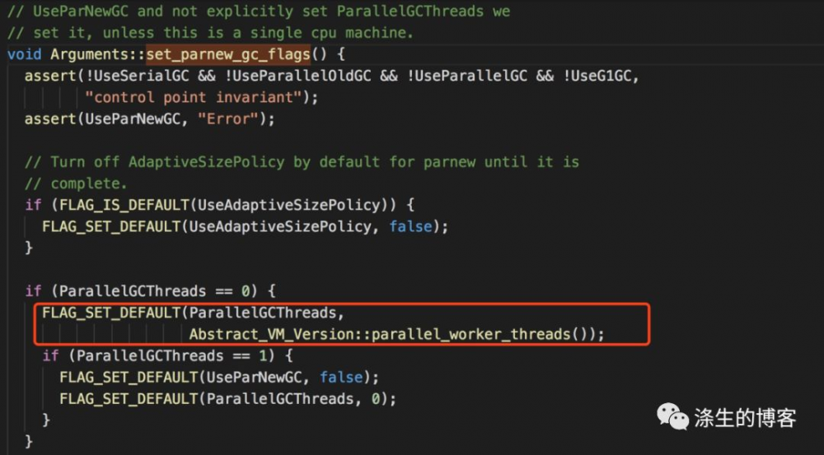This screenshot has height=455, width=824.
Task: Click FLAG_SET_DEFAULT on the line ending "ParallelGCThreads,"
Action: point(111,313)
